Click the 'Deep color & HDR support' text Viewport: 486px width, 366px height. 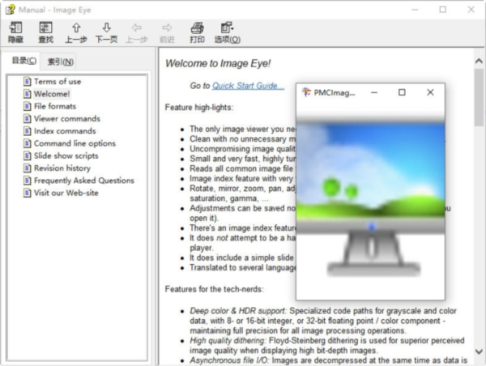coord(238,311)
